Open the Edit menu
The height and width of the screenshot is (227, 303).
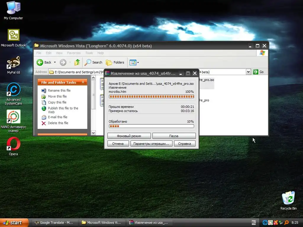coord(49,53)
